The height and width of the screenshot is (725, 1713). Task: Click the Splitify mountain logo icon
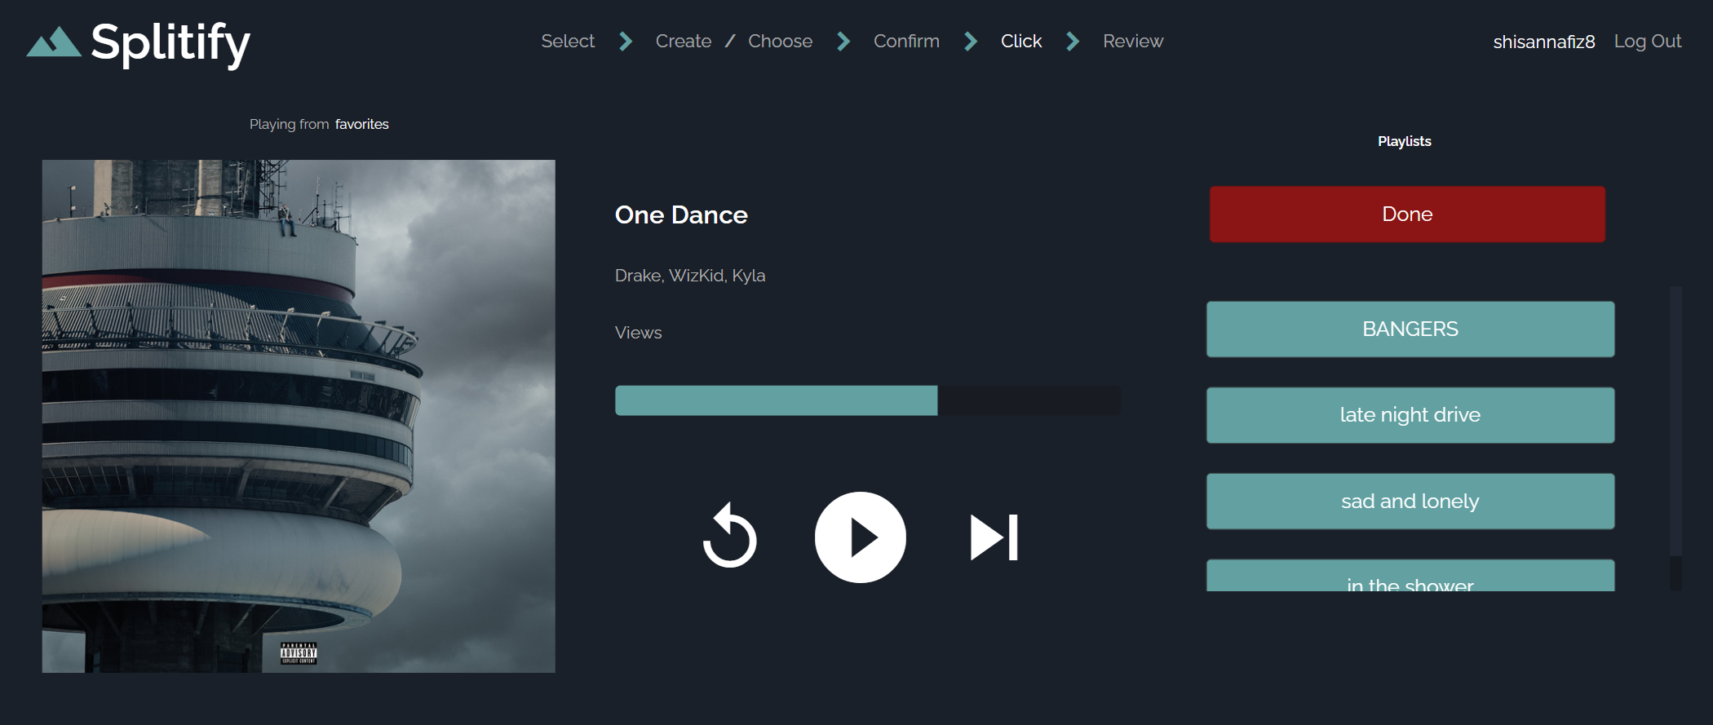point(54,42)
